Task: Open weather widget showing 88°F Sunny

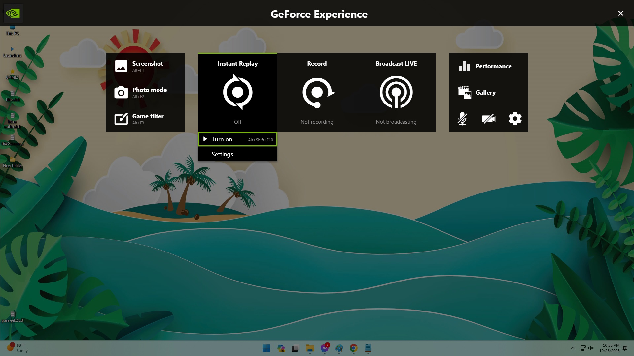Action: point(18,348)
